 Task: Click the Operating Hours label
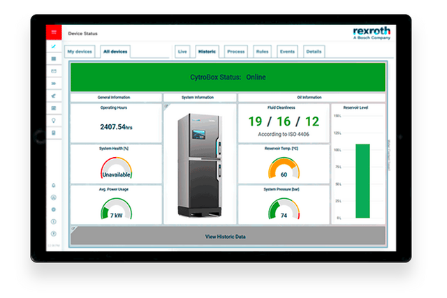[x=113, y=107]
